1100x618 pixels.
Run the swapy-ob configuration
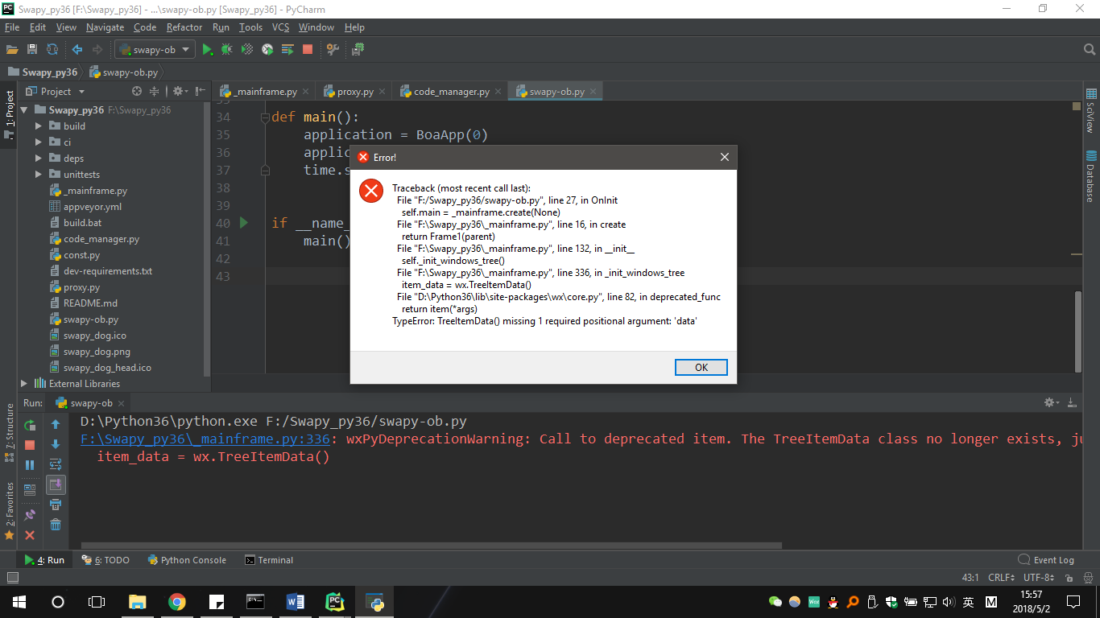tap(207, 49)
